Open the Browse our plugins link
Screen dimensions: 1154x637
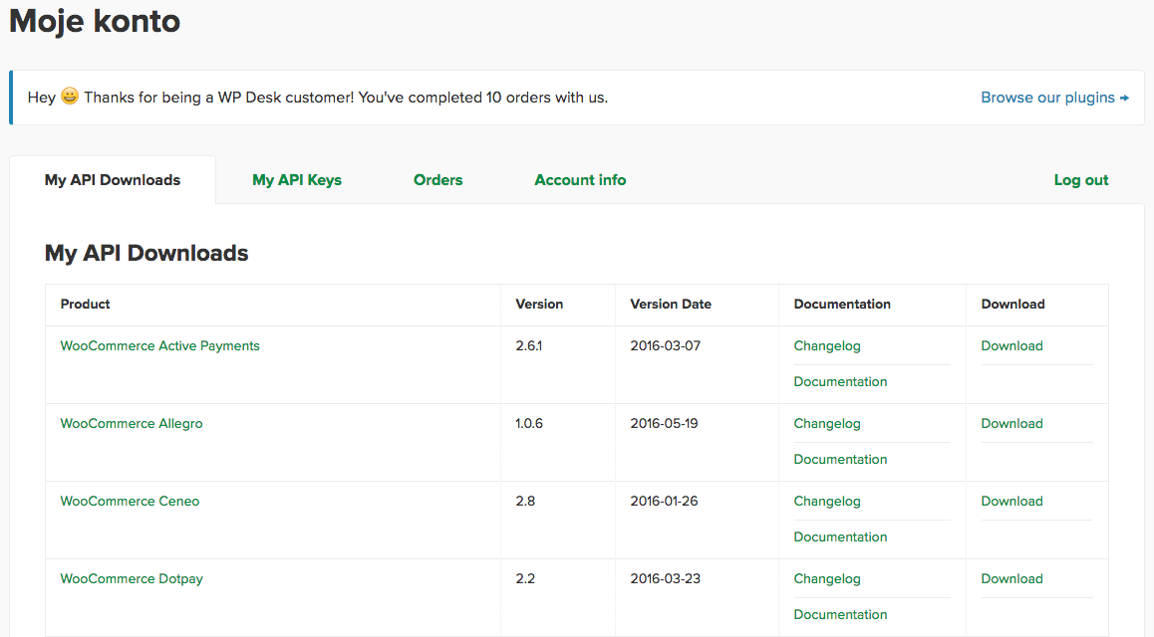pyautogui.click(x=1054, y=98)
